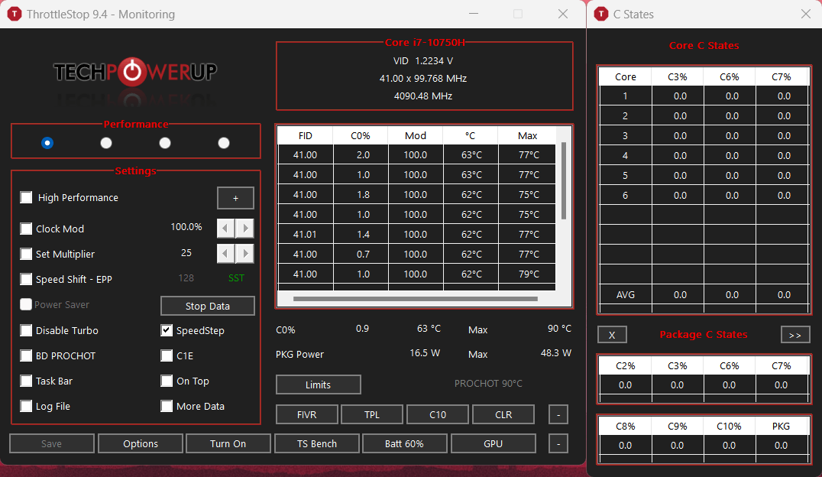Viewport: 822px width, 477px height.
Task: Click the 4090.48 MHz frequency text
Action: coord(423,96)
